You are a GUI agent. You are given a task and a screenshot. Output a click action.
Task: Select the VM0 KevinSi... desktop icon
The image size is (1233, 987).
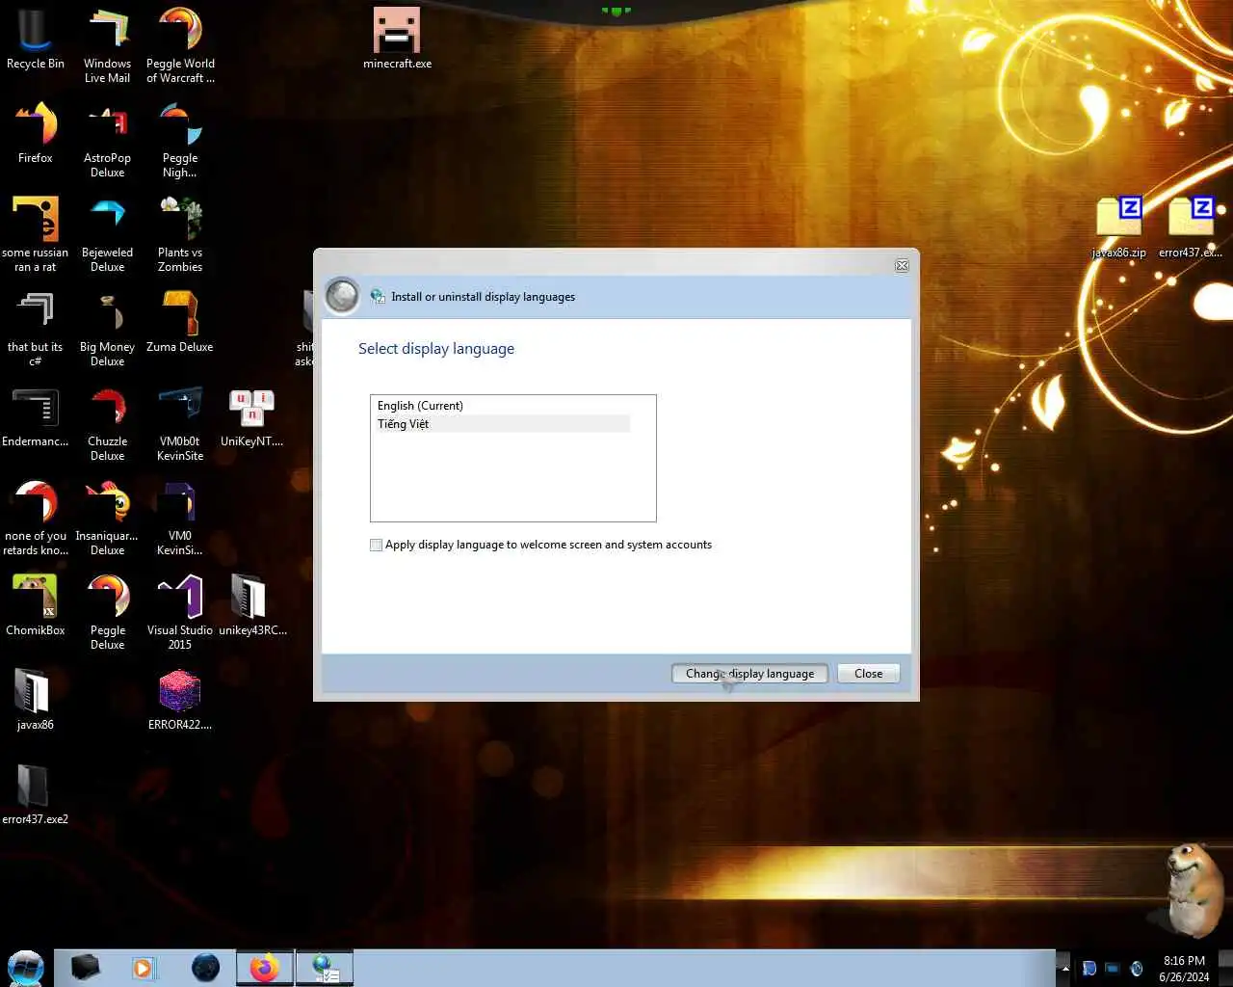(x=180, y=519)
